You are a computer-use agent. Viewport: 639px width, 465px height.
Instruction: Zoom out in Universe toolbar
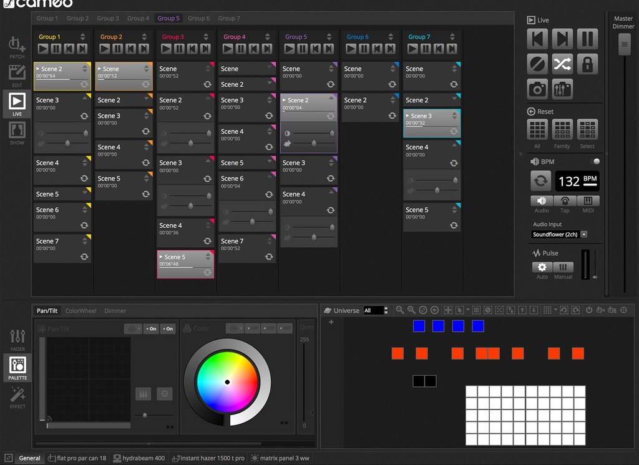(x=400, y=310)
